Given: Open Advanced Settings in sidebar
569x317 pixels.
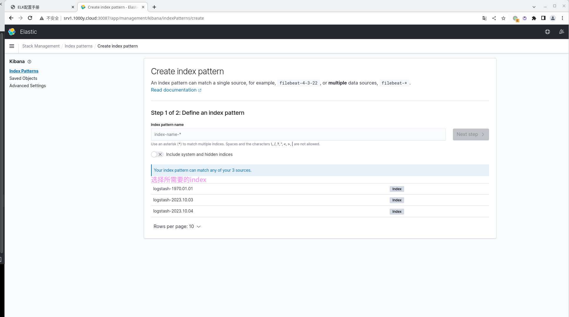Looking at the screenshot, I should coord(28,86).
